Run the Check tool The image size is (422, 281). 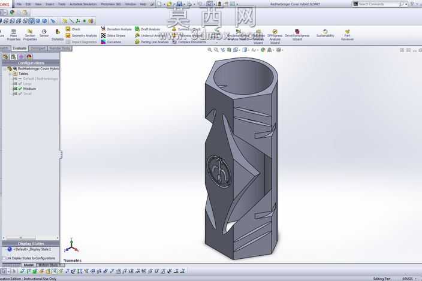73,29
